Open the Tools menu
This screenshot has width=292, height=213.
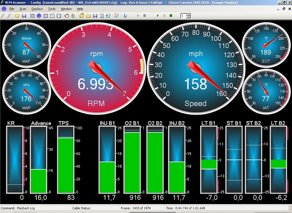(x=52, y=8)
